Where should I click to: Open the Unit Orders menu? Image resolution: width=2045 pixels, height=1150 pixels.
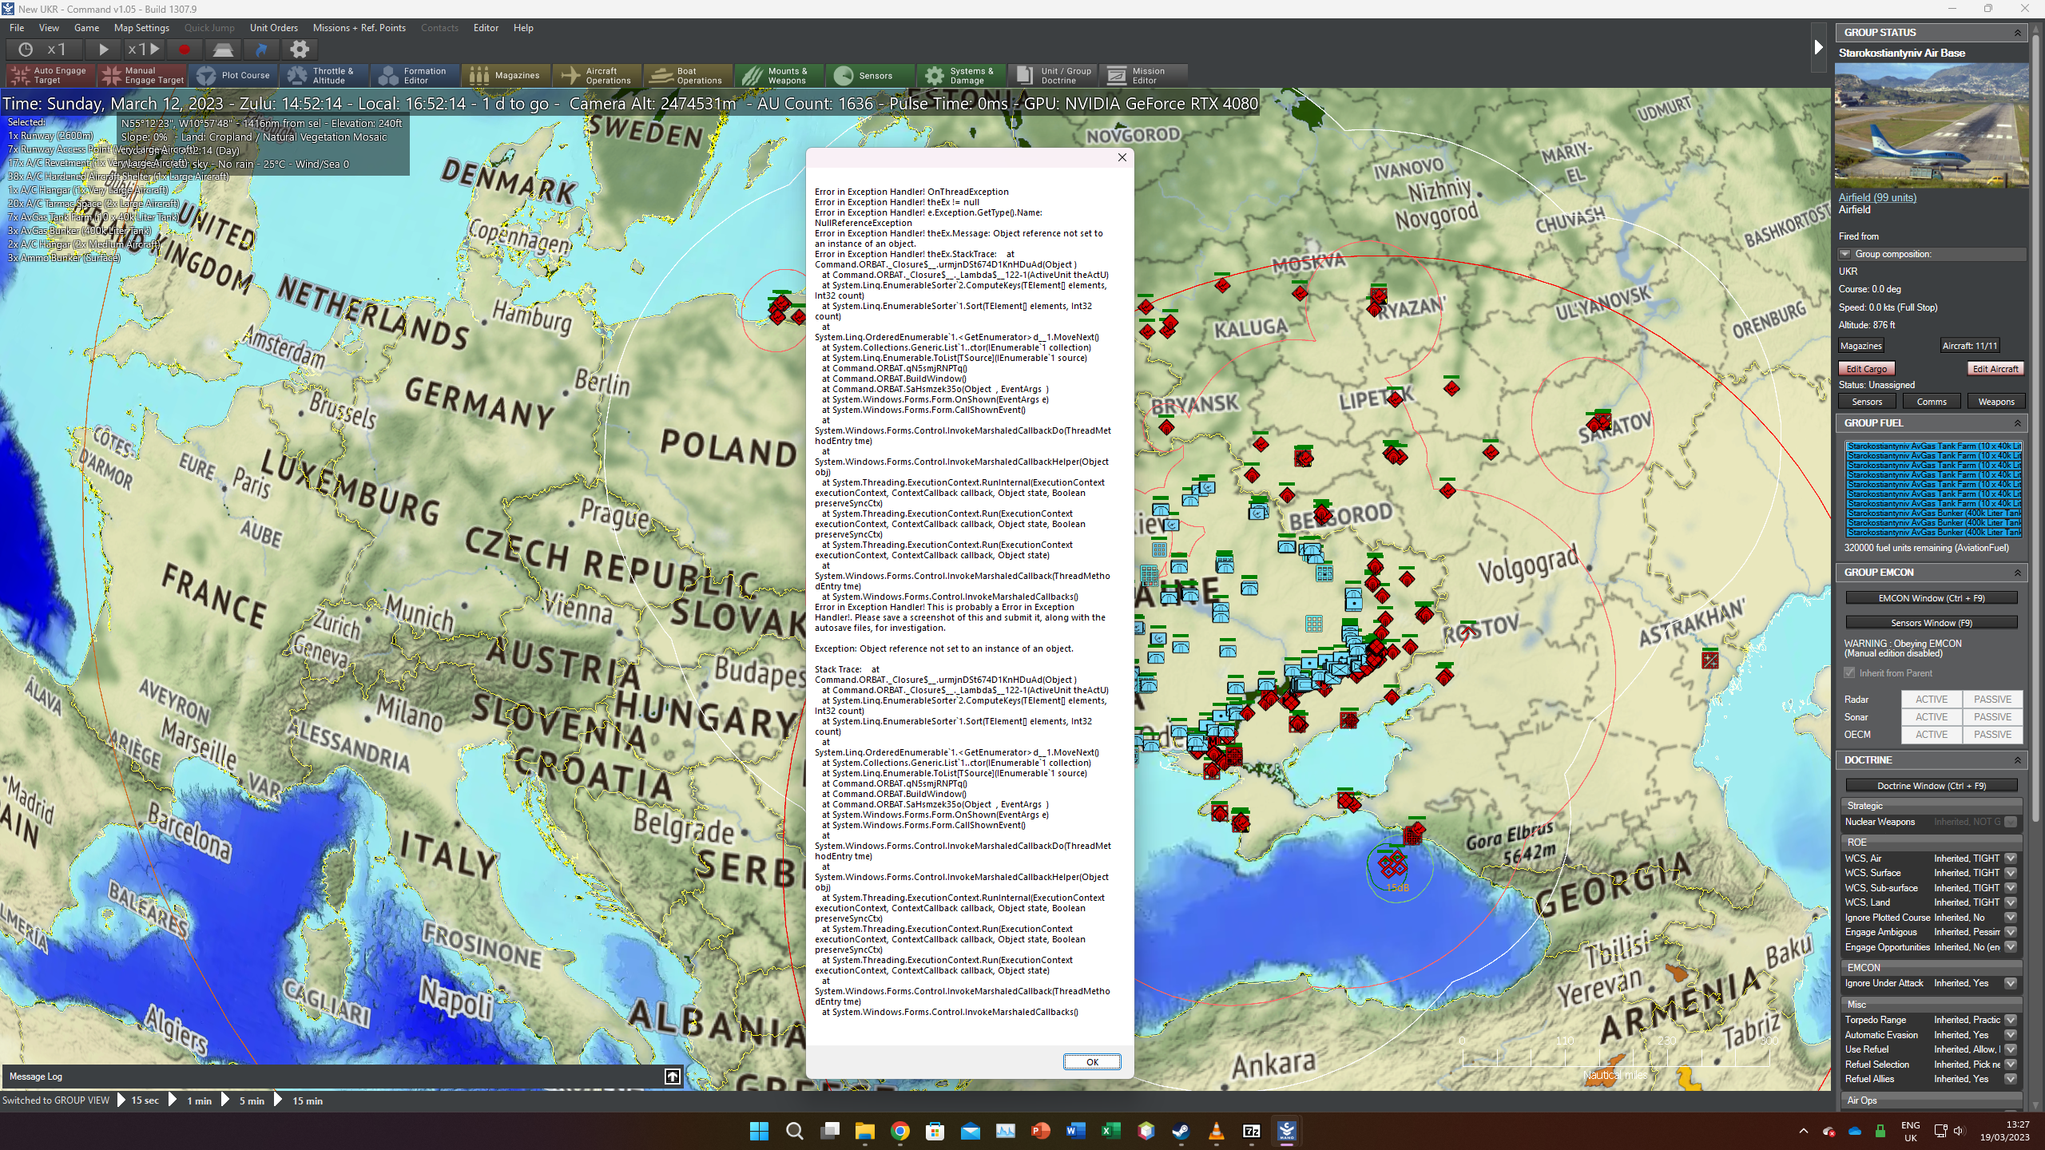(273, 28)
